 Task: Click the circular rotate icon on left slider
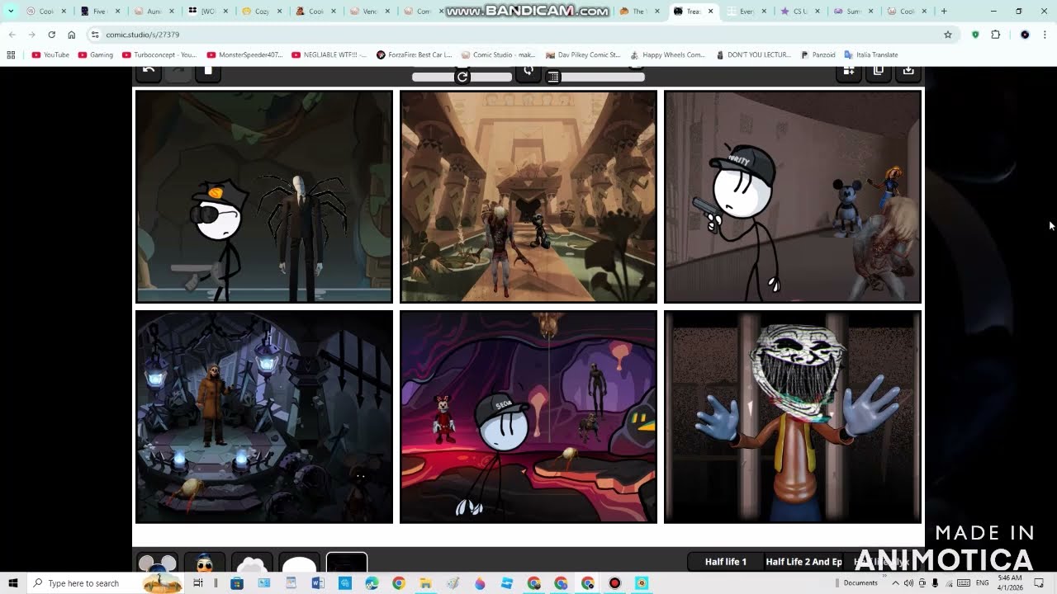(x=462, y=77)
